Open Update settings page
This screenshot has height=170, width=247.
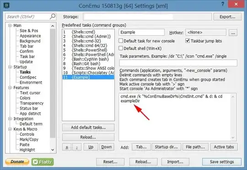(26, 62)
